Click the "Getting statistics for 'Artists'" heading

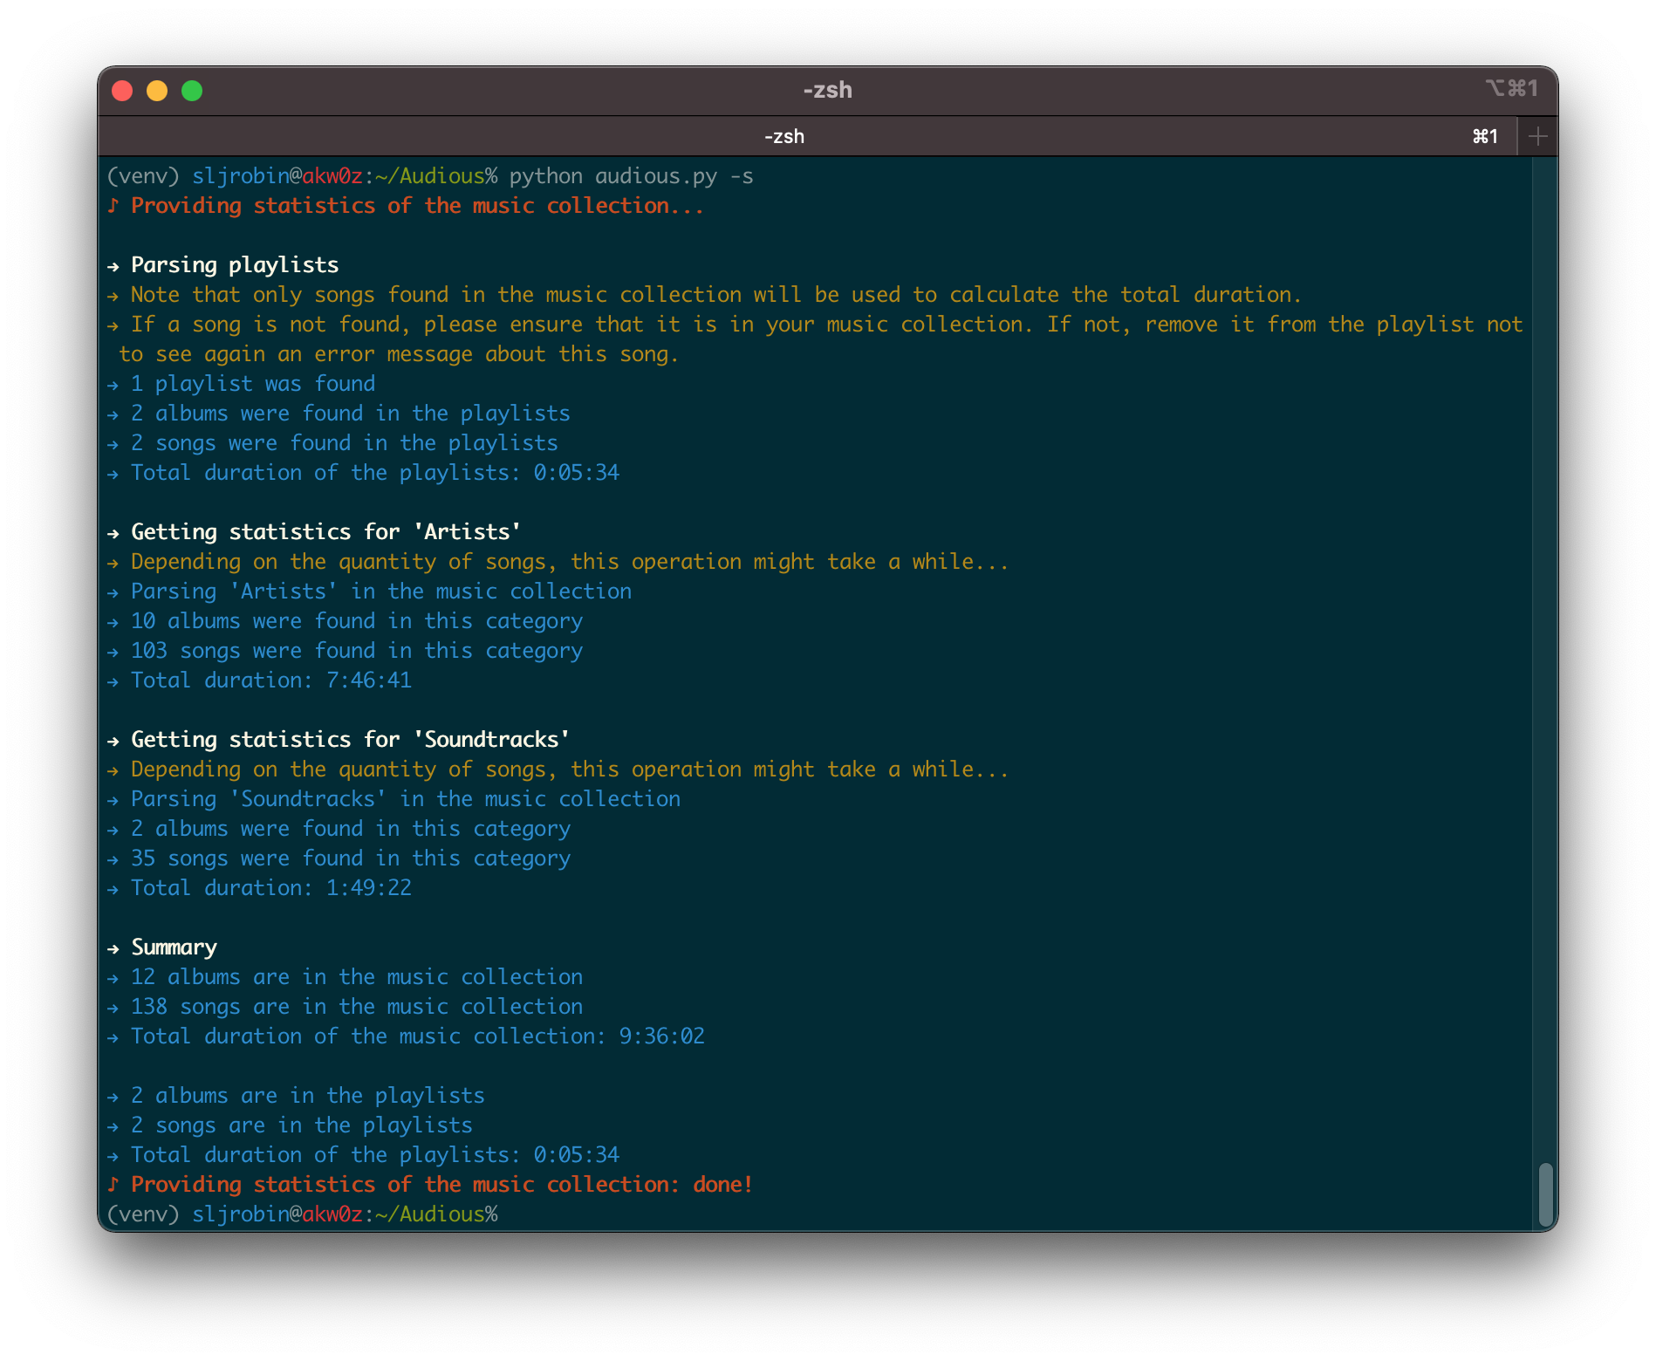tap(325, 532)
